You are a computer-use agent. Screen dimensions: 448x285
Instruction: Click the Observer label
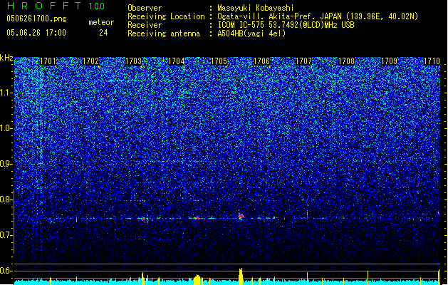click(x=145, y=8)
